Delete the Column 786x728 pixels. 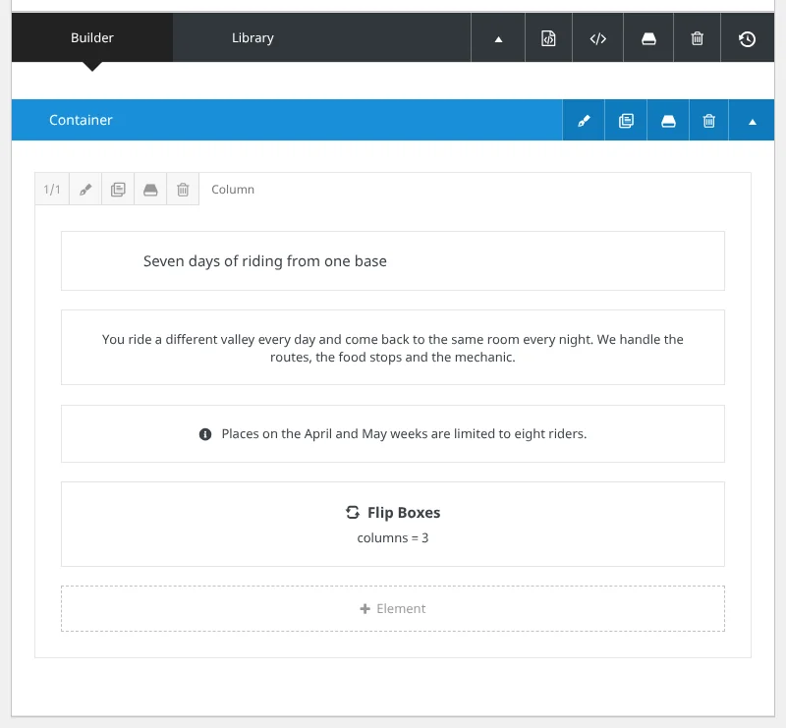click(183, 189)
